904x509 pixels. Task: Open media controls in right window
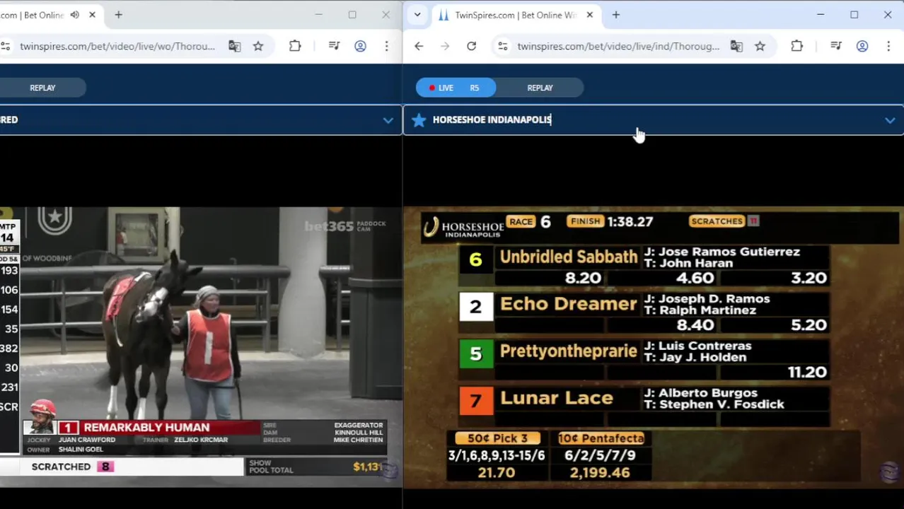(836, 47)
